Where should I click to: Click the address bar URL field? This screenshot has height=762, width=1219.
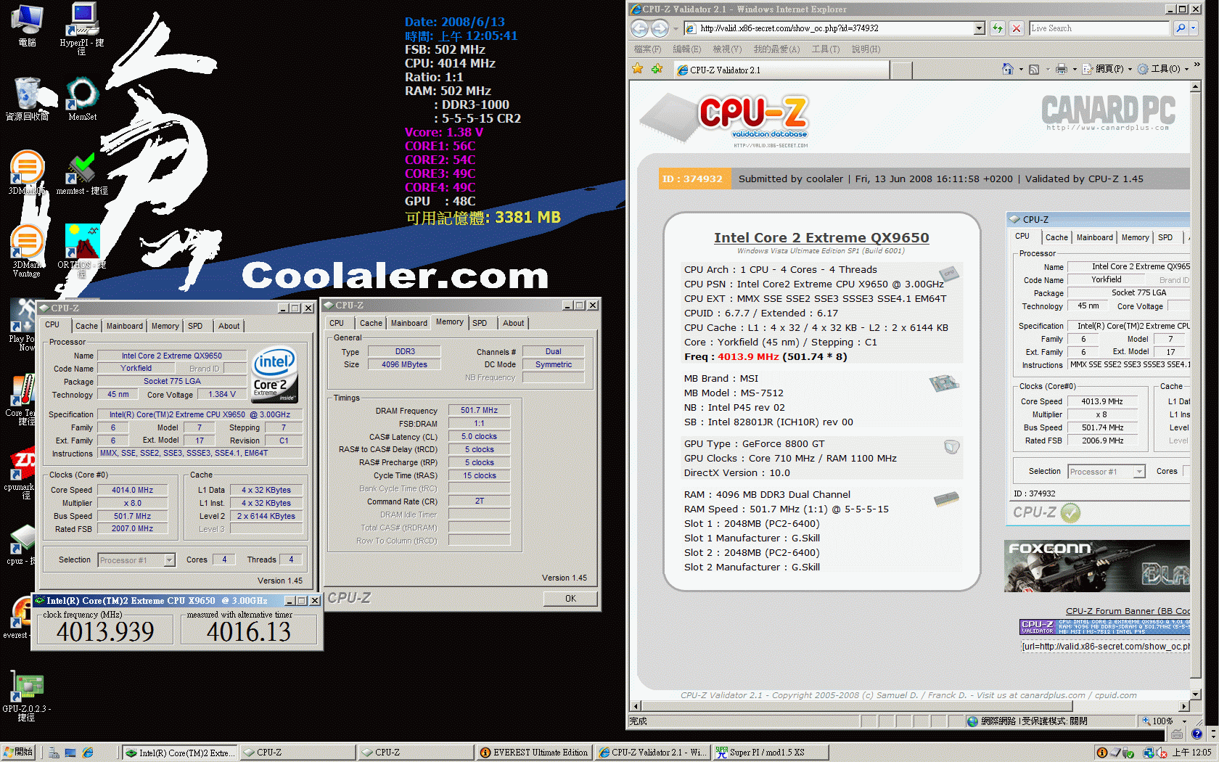click(834, 28)
